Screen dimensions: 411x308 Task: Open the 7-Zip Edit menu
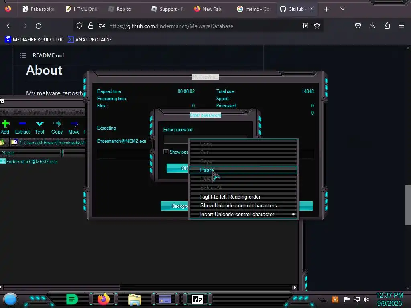coord(18,112)
